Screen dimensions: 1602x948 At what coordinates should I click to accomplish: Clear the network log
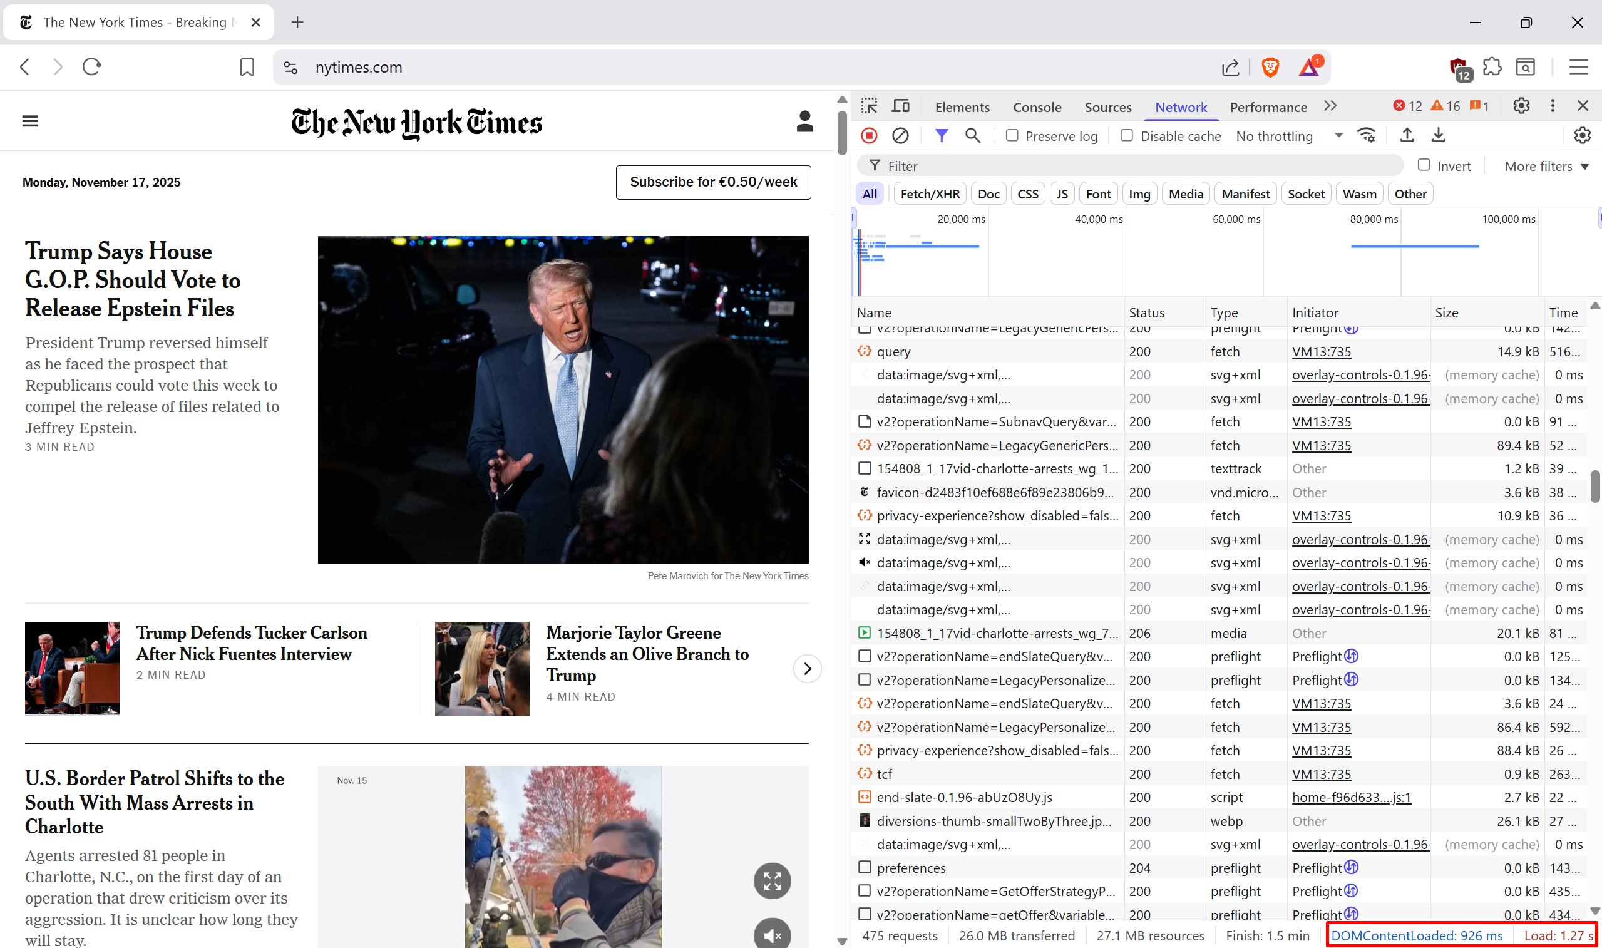pos(900,135)
